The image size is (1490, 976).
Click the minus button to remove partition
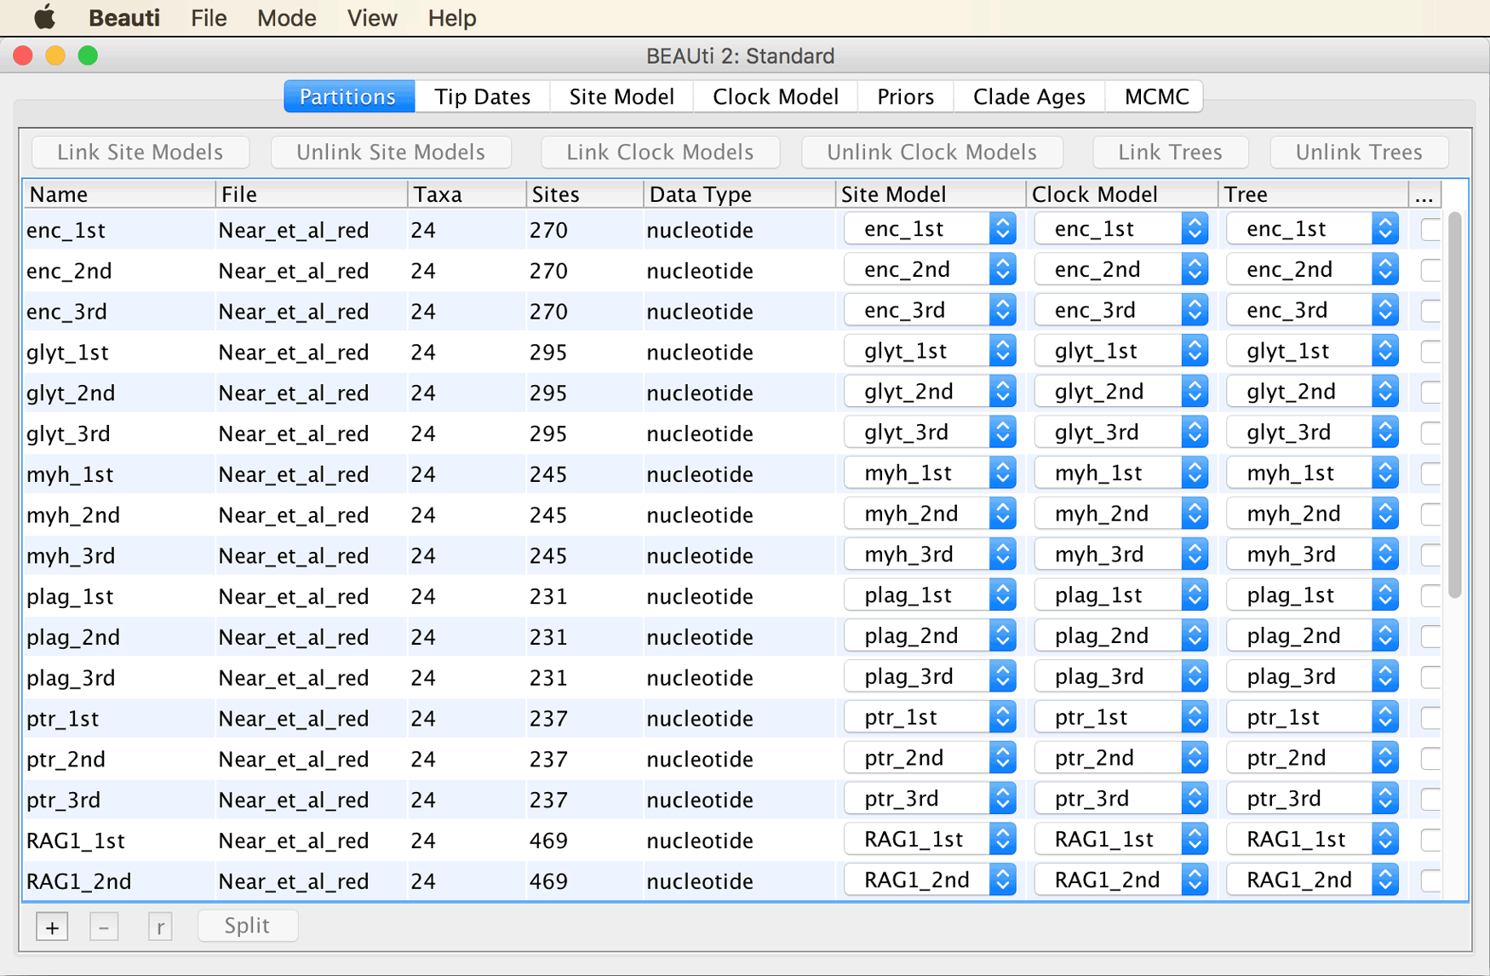(x=104, y=927)
